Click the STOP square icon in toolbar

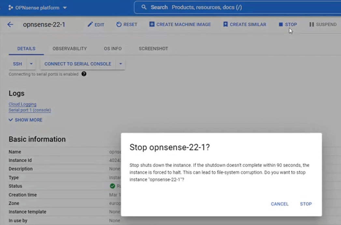281,24
